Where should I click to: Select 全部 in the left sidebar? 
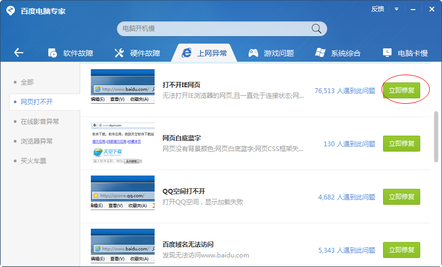pyautogui.click(x=27, y=82)
